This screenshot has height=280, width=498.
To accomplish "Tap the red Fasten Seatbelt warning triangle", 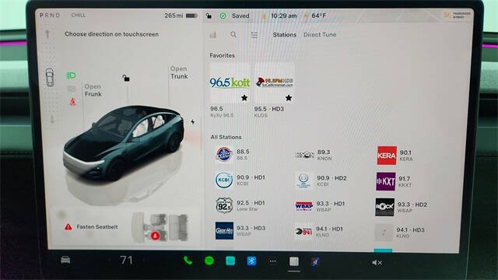I will (68, 226).
